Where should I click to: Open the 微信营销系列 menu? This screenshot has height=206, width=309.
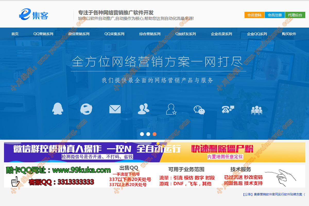coord(79,34)
